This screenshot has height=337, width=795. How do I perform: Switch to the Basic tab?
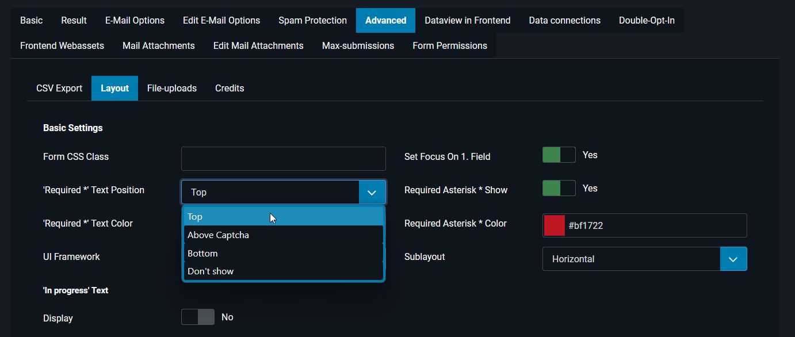point(31,20)
